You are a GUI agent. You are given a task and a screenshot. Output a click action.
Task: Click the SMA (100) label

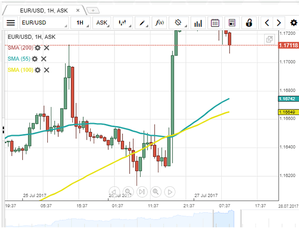(20, 70)
